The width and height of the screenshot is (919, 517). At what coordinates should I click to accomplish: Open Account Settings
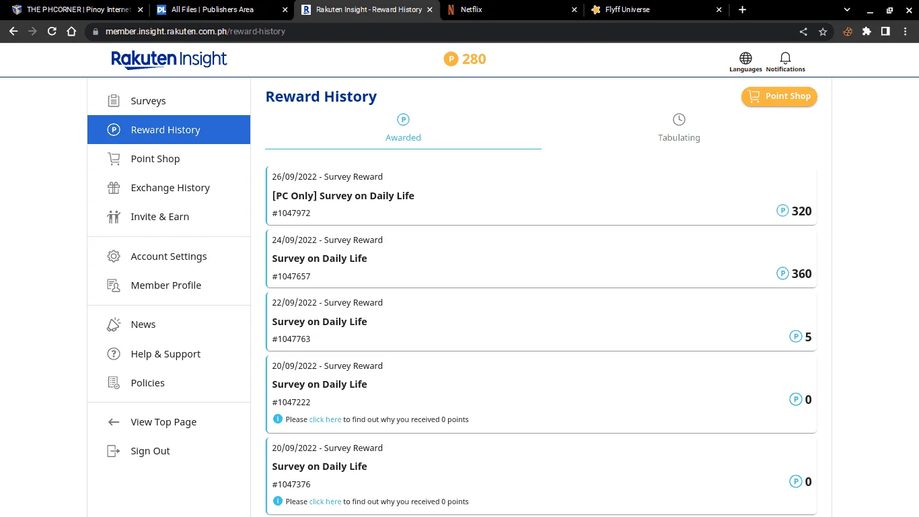[x=168, y=256]
